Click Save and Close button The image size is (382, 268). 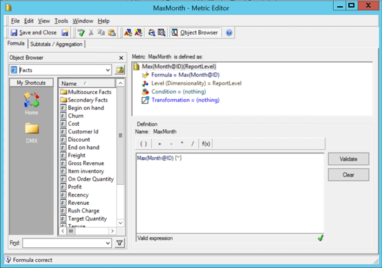[x=33, y=32]
